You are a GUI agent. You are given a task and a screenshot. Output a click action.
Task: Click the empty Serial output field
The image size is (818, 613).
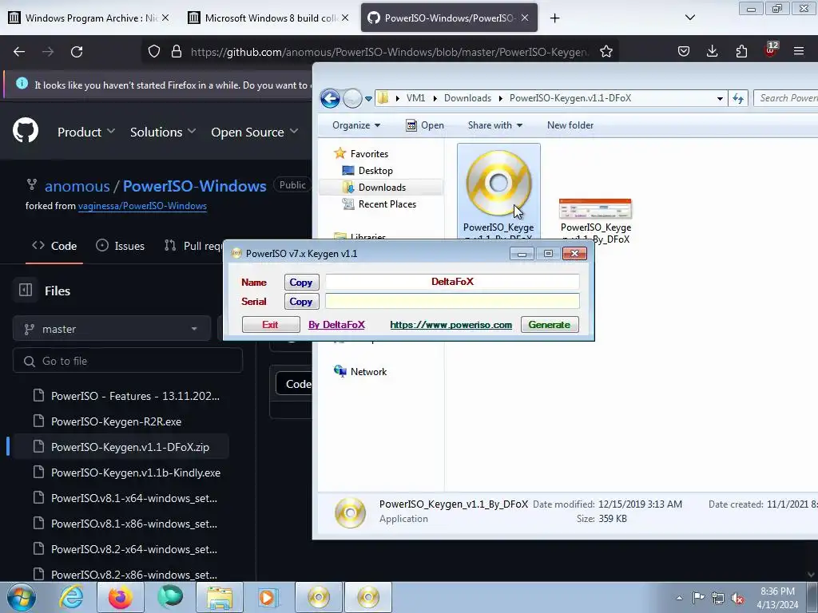(x=452, y=301)
